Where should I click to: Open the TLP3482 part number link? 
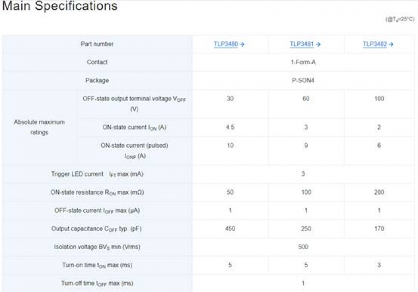375,44
